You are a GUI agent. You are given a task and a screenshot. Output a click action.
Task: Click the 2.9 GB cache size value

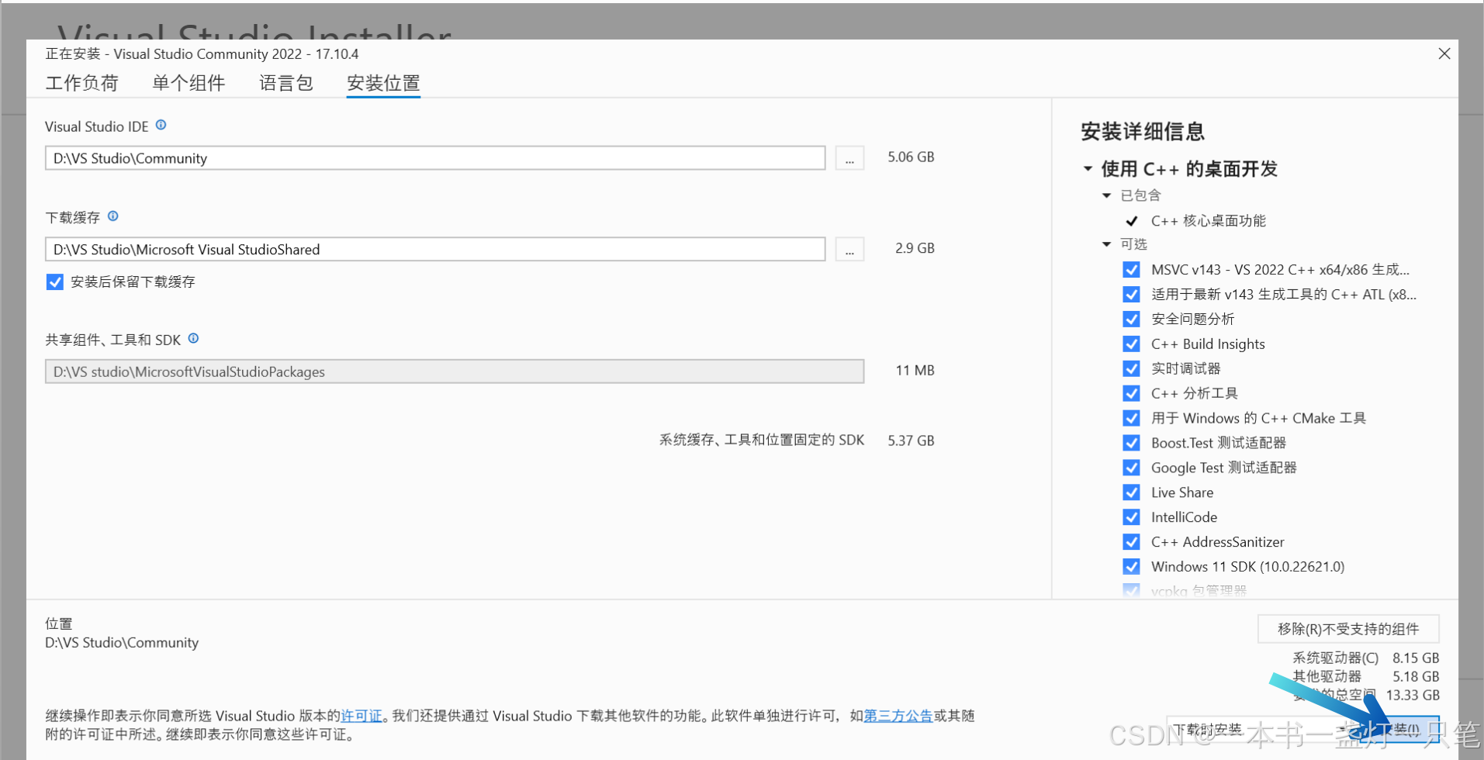[915, 248]
